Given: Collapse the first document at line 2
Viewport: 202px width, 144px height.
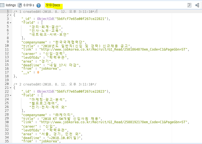Looking at the screenshot, I should (11, 15).
